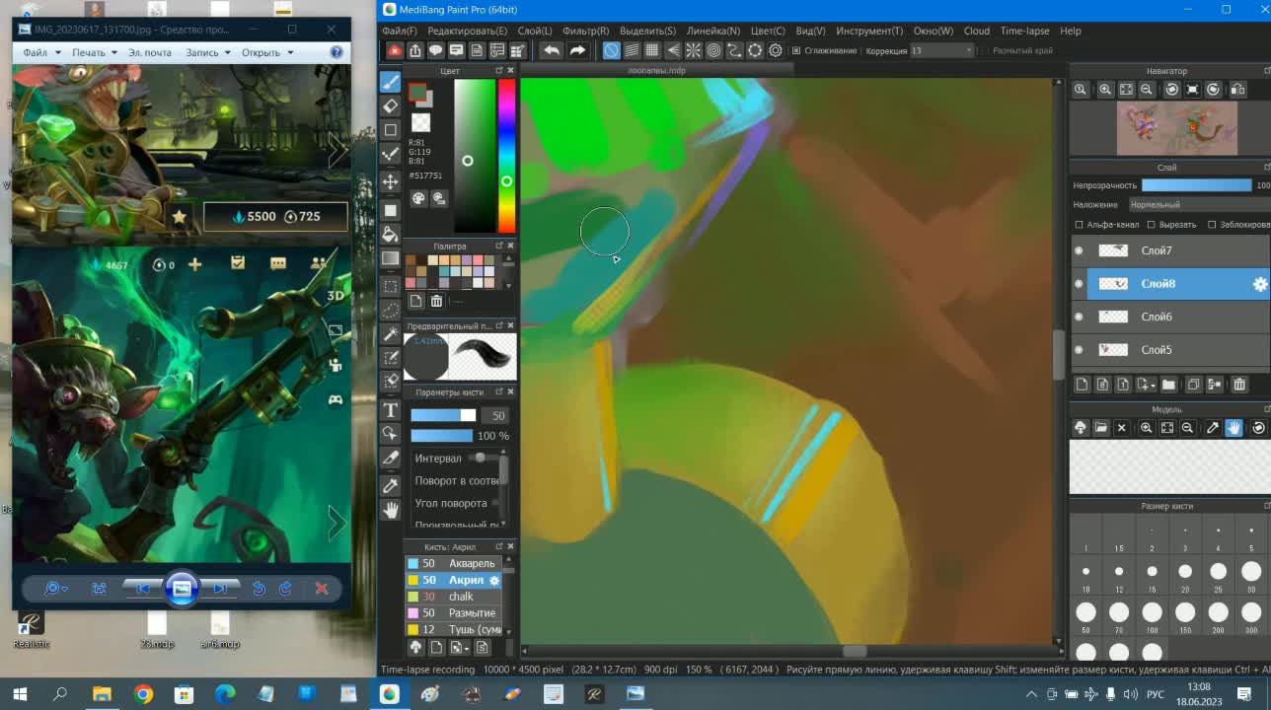Select the Rectangle selection tool
The width and height of the screenshot is (1271, 710).
(x=391, y=286)
